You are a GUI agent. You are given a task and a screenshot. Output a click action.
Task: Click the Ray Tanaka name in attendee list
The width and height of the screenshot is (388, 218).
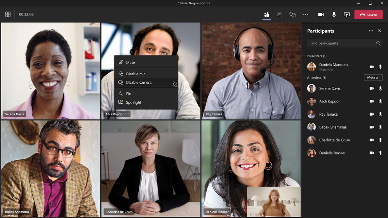click(328, 114)
